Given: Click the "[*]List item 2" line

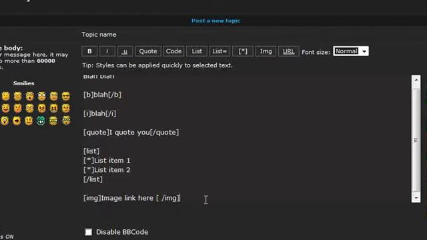Looking at the screenshot, I should 107,170.
